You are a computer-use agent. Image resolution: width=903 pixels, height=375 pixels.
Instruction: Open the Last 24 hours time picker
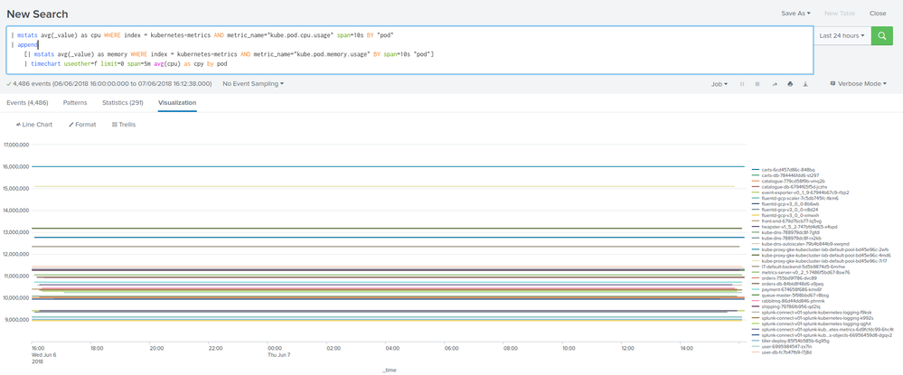tap(842, 36)
